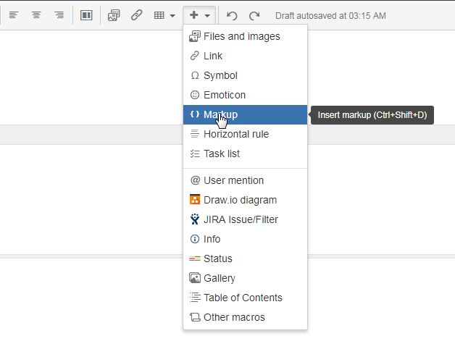Insert Gallery macro
The height and width of the screenshot is (349, 455).
coord(245,278)
